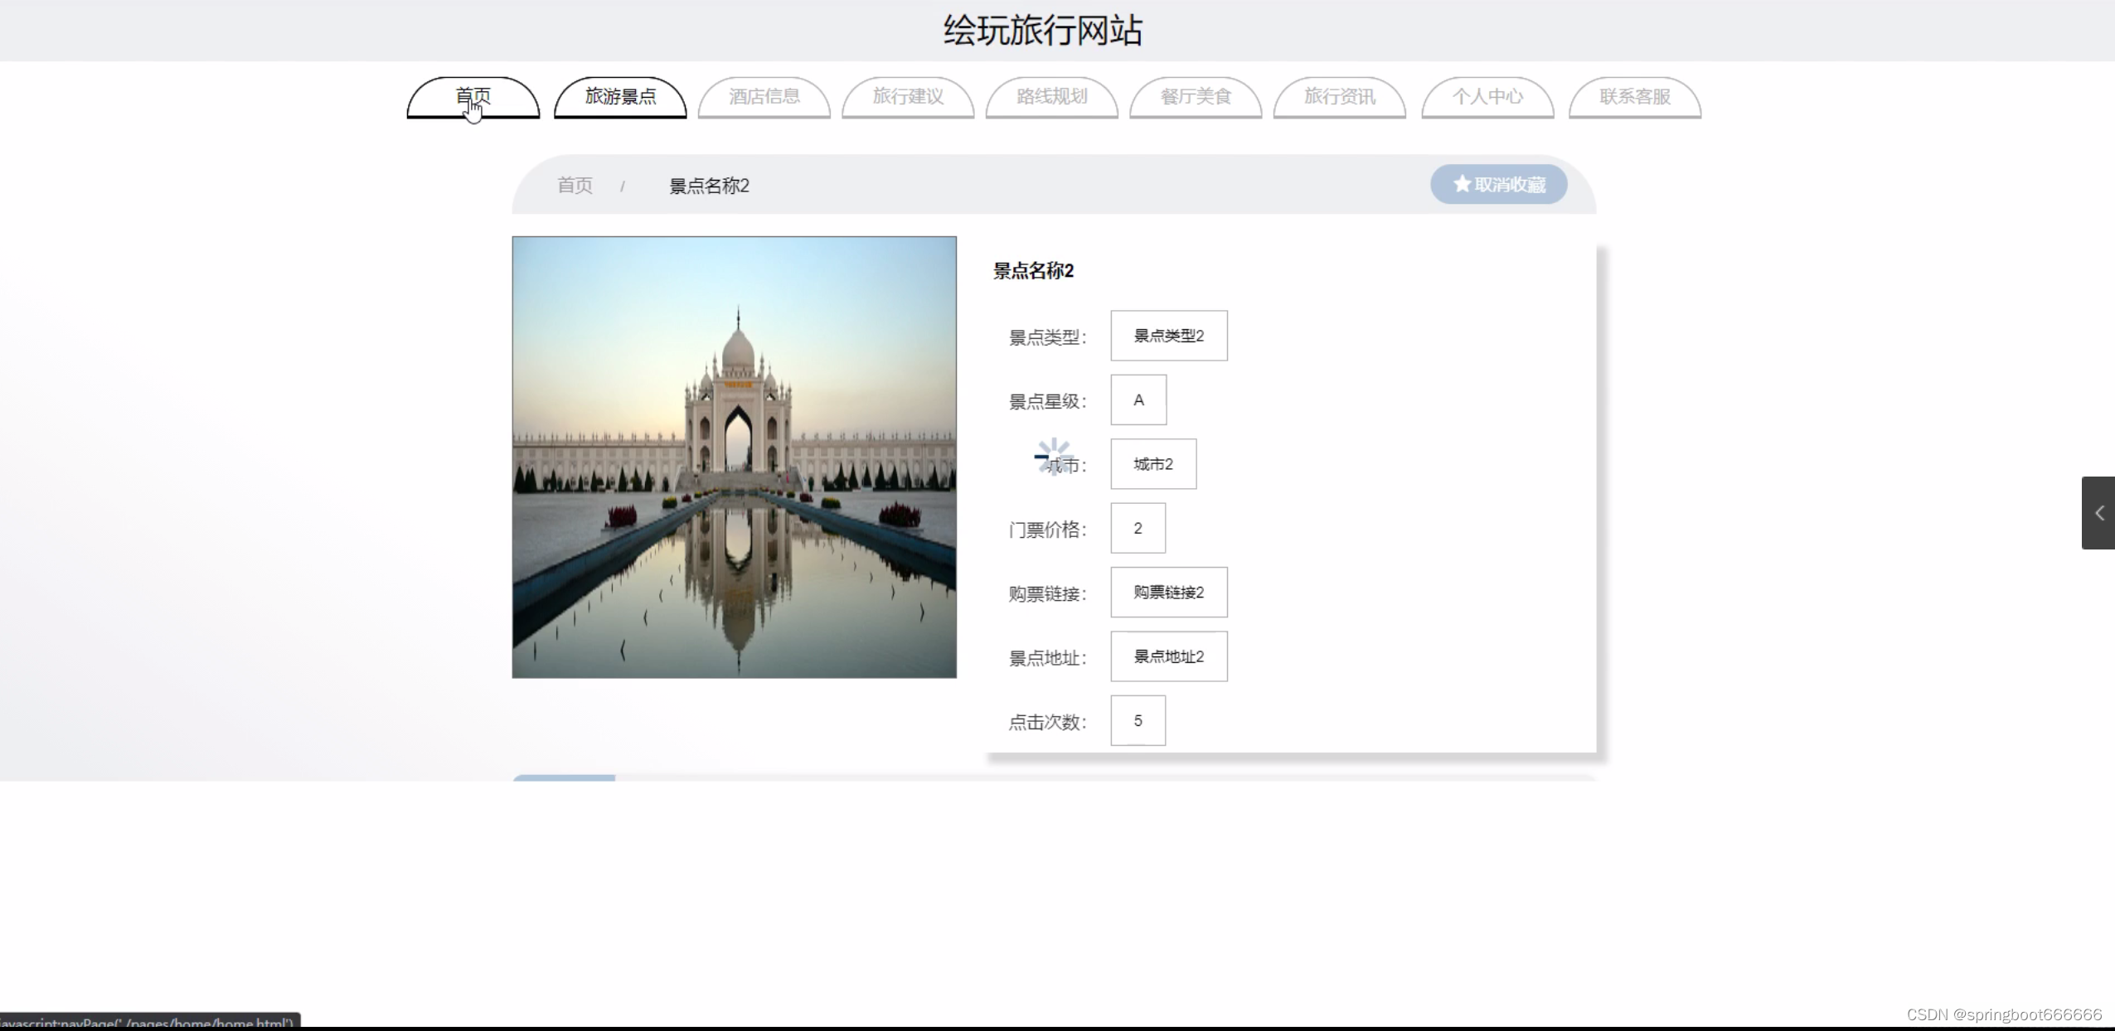Open the 餐厅美食 tab

click(1196, 97)
